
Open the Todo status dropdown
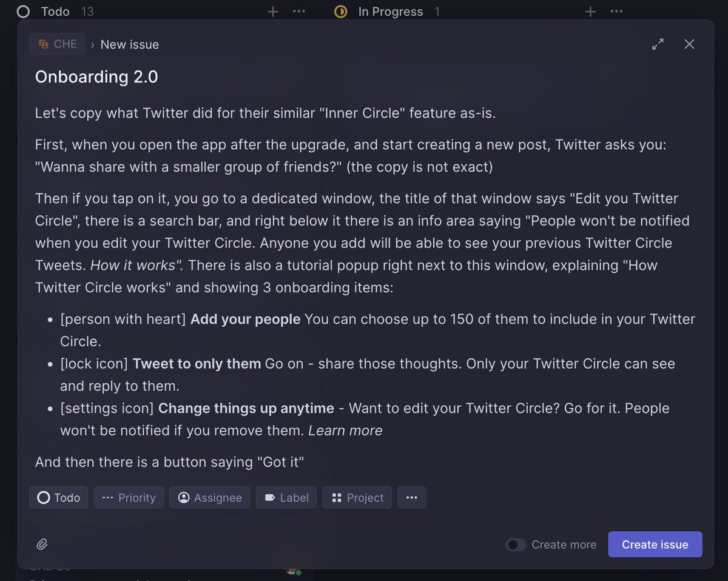(x=59, y=497)
